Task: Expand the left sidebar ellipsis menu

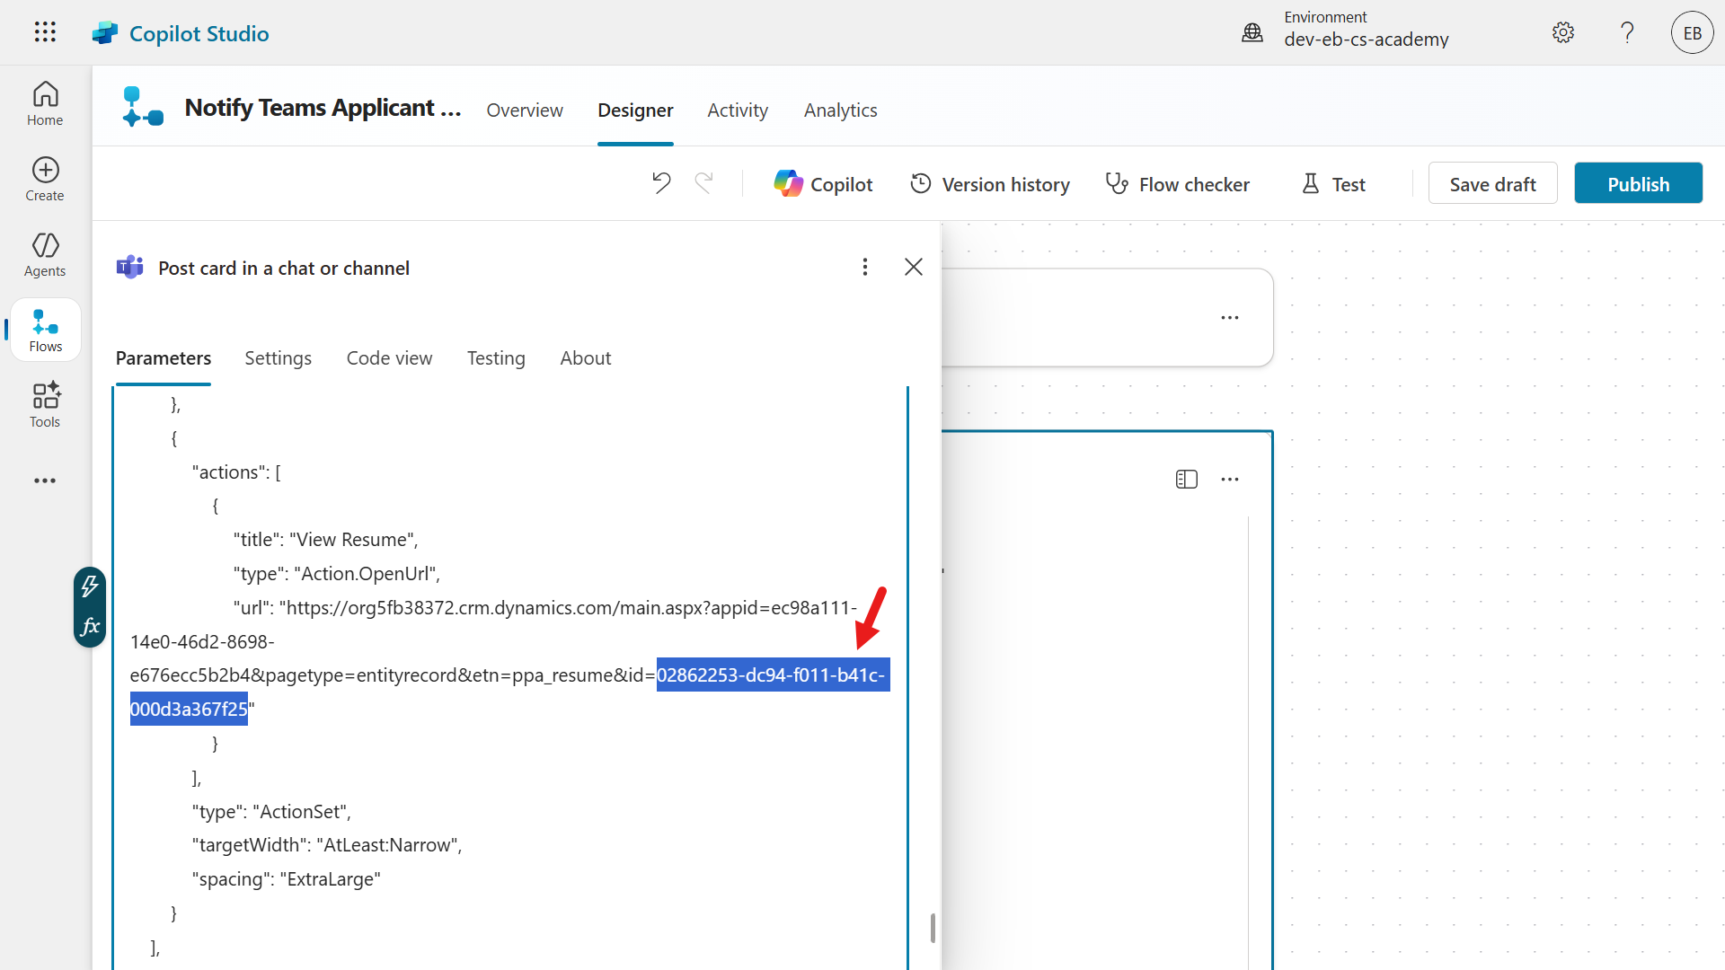Action: 45,481
